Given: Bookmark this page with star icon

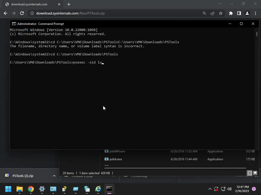Looking at the screenshot, I should coord(221,13).
